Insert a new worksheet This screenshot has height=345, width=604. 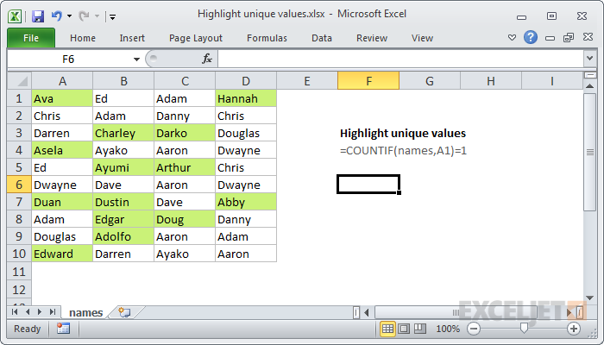[124, 312]
